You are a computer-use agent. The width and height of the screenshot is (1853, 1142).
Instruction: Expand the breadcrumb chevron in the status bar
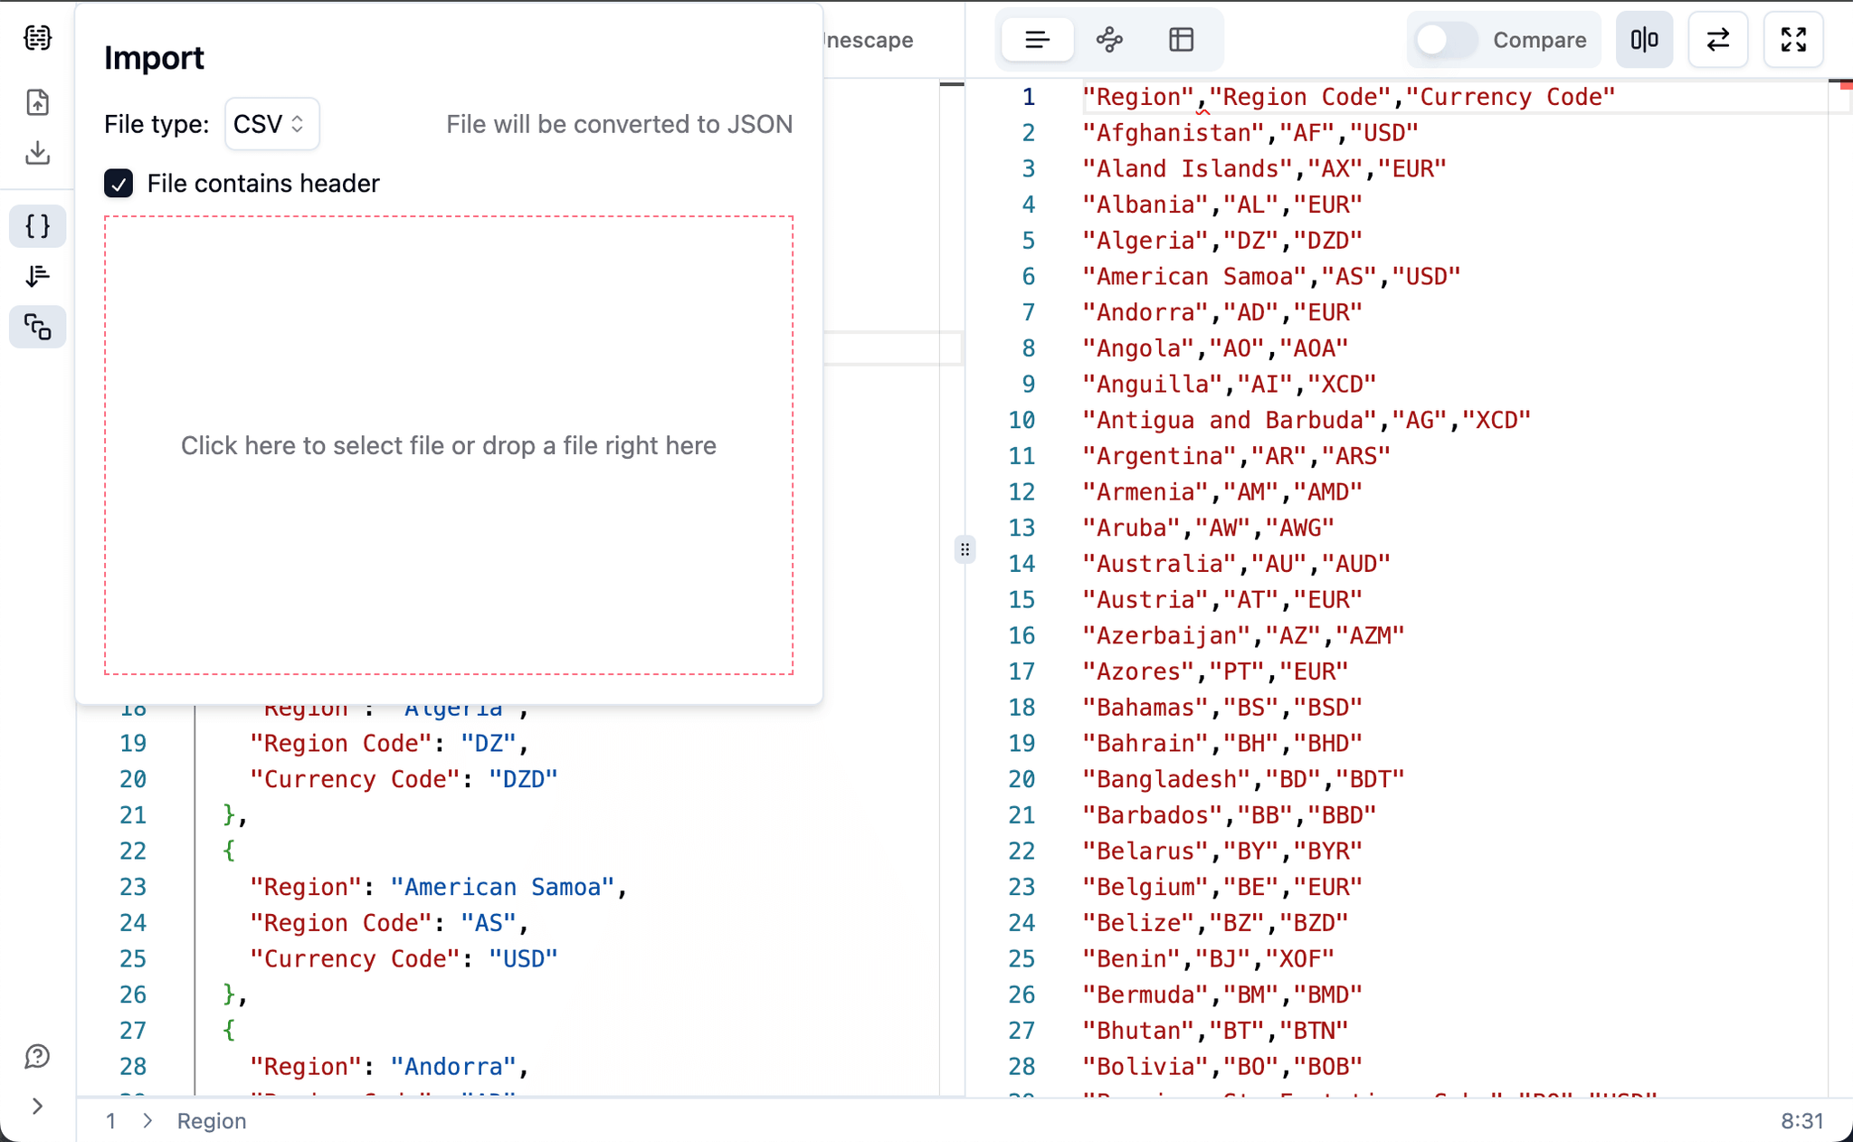click(x=147, y=1120)
